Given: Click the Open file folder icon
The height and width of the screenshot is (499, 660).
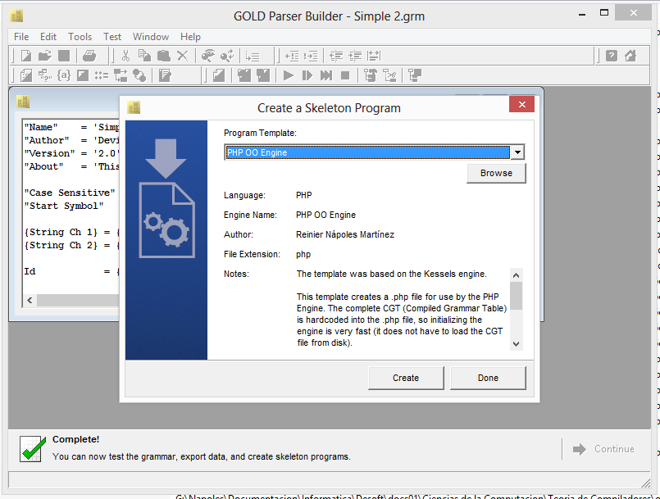Looking at the screenshot, I should pyautogui.click(x=44, y=56).
